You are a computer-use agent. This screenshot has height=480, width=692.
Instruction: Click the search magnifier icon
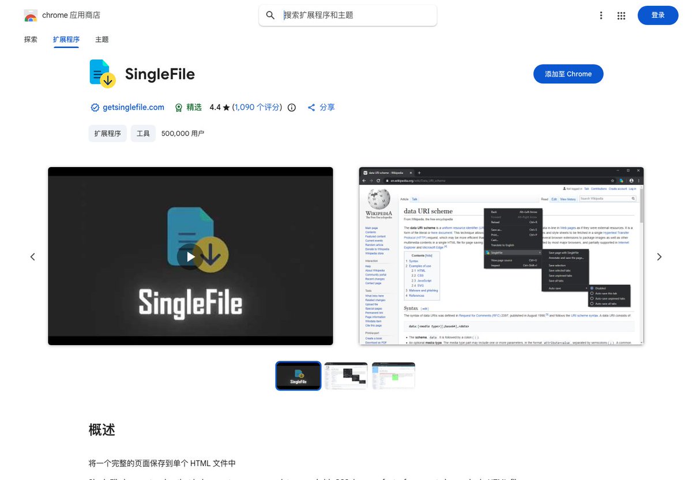click(x=270, y=16)
